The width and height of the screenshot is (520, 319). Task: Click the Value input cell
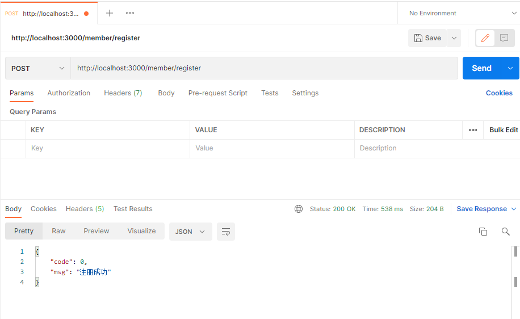click(x=272, y=148)
